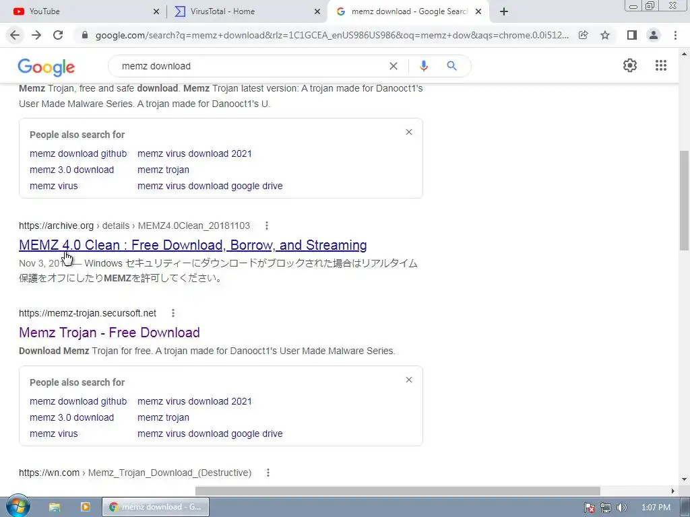The image size is (690, 517).
Task: Select first box's memz virus suggestion
Action: (x=54, y=186)
